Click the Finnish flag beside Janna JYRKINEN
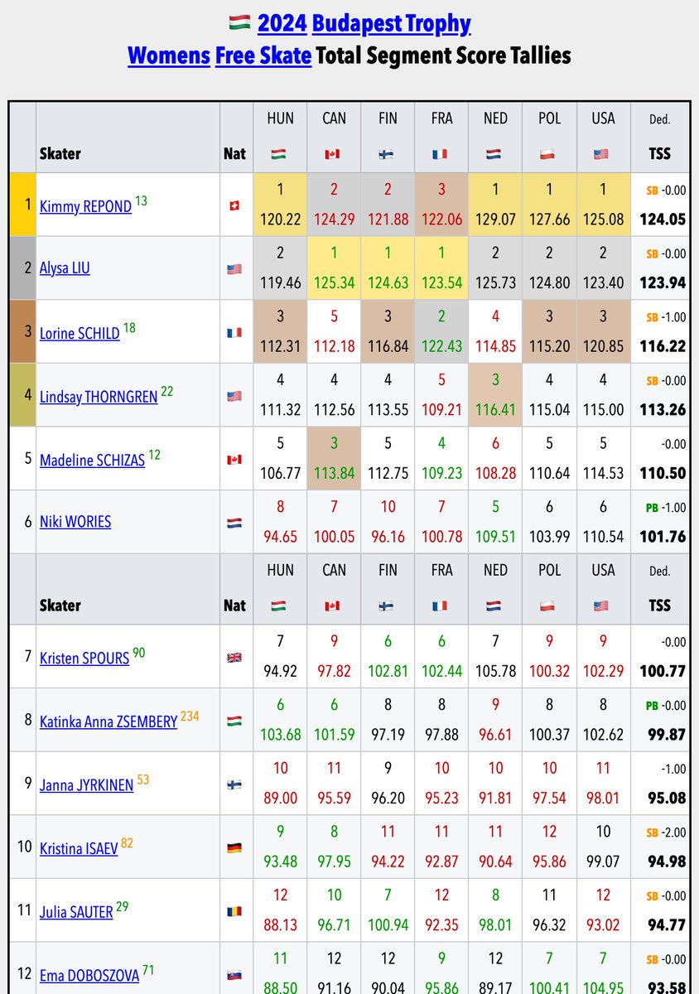Viewport: 699px width, 994px height. (234, 784)
